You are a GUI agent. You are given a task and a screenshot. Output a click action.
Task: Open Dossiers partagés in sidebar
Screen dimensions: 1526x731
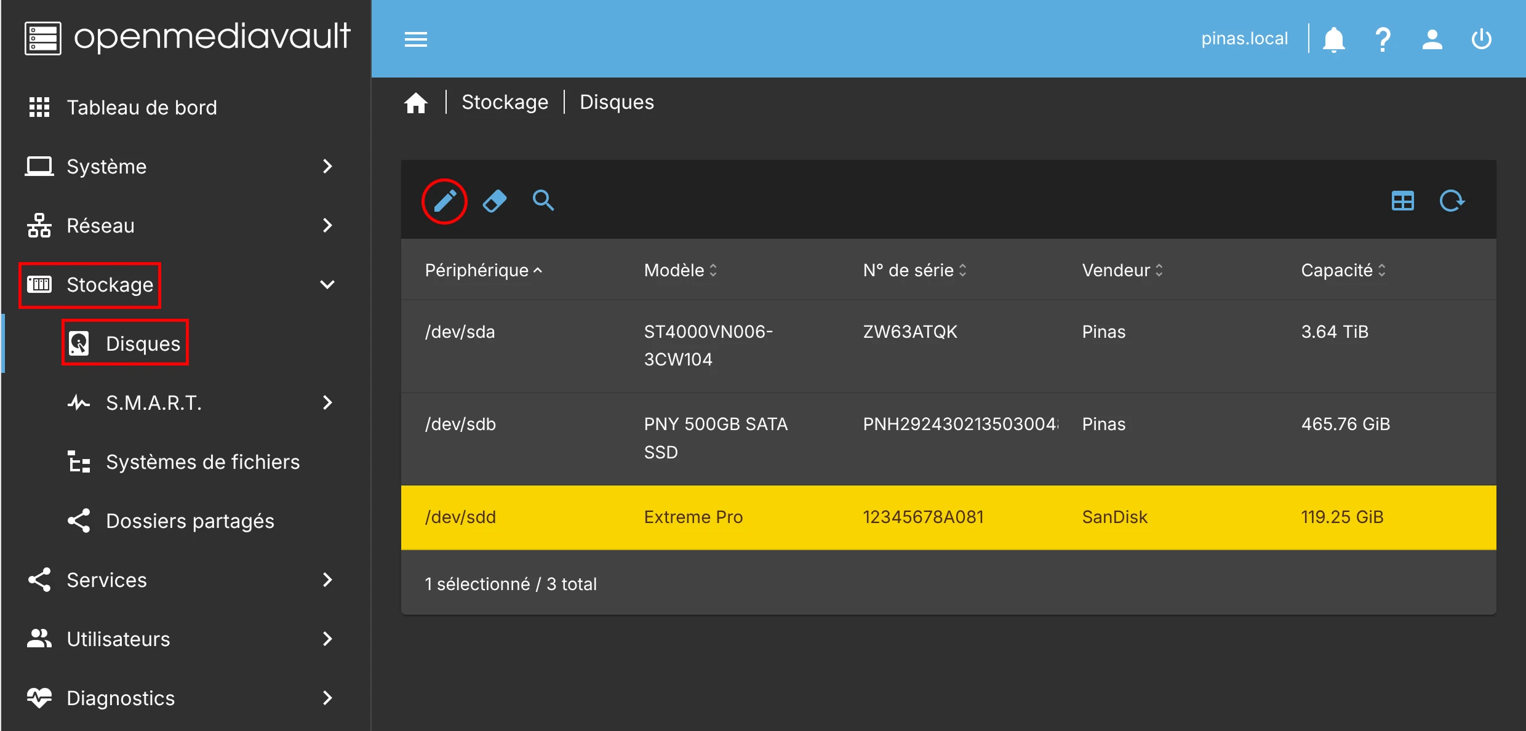[x=190, y=521]
